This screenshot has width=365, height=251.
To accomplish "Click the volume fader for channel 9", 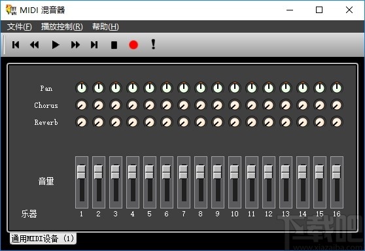I will click(218, 172).
